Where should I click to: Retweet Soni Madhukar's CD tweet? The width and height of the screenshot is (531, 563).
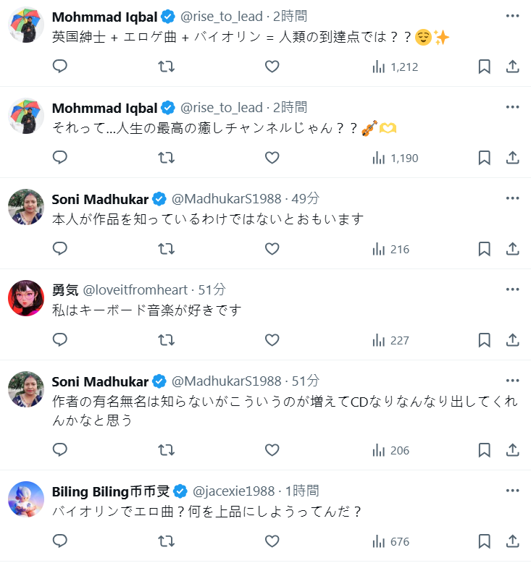click(166, 450)
